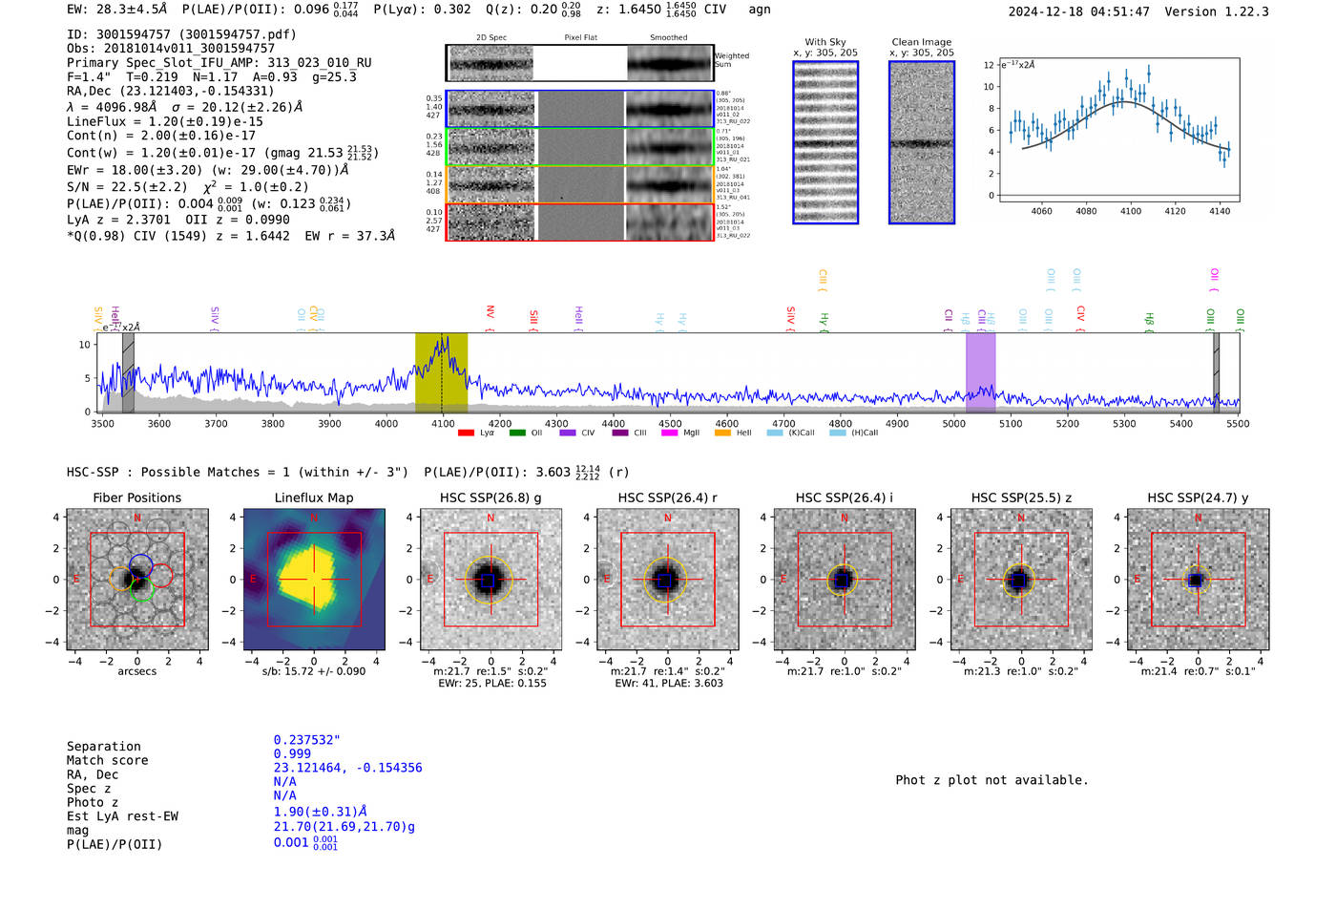Click 'EWr: 25. PLAE: 0.155' under g image
This screenshot has height=910, width=1336.
coord(492,684)
